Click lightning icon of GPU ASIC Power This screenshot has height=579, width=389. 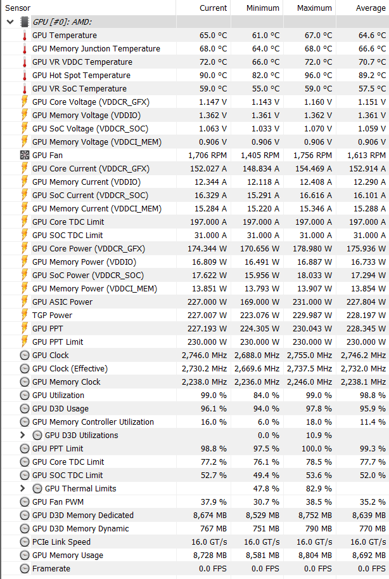[x=24, y=302]
